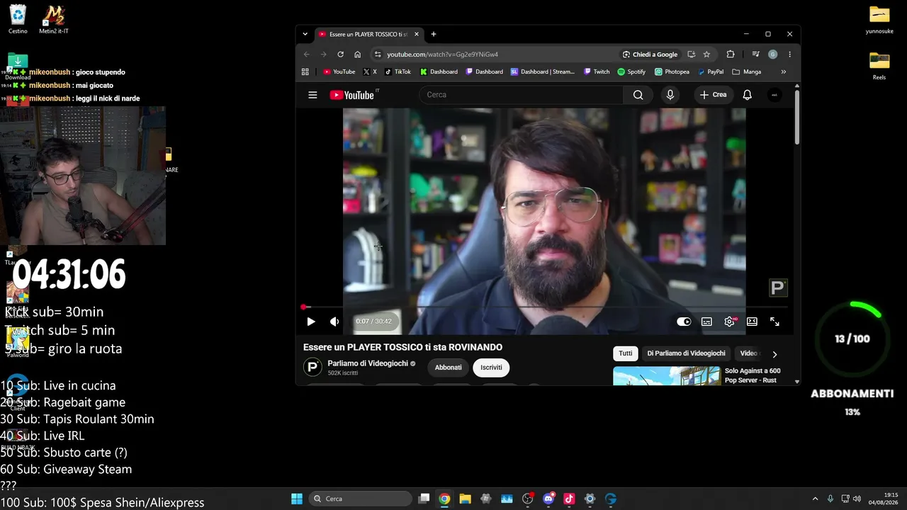Open the player settings gear
Image resolution: width=907 pixels, height=510 pixels.
pos(729,322)
